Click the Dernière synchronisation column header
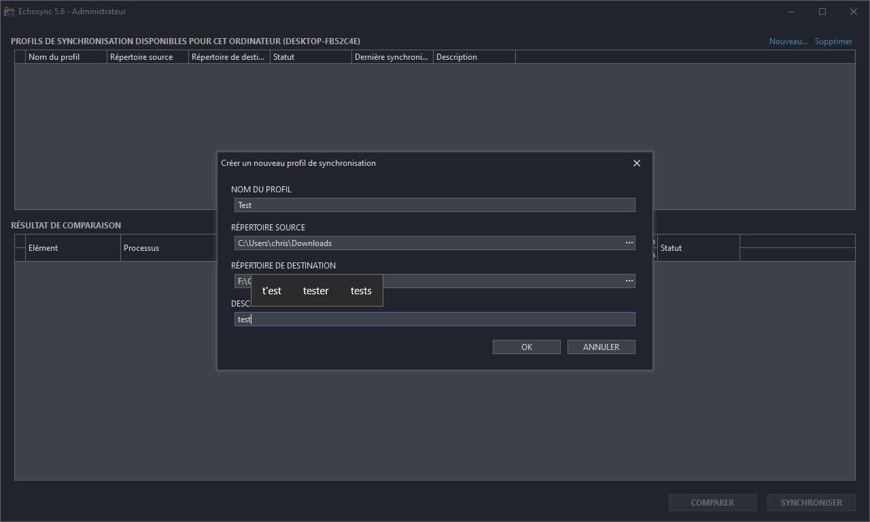The width and height of the screenshot is (870, 522). coord(391,56)
